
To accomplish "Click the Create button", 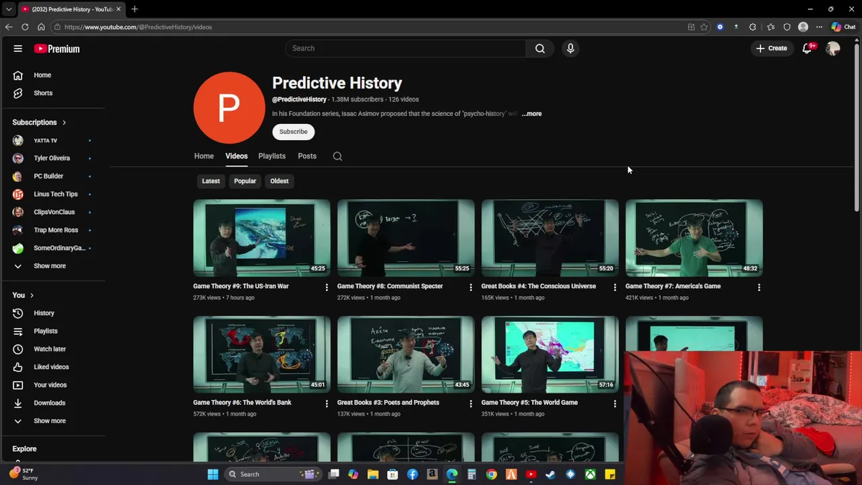I will pos(772,48).
